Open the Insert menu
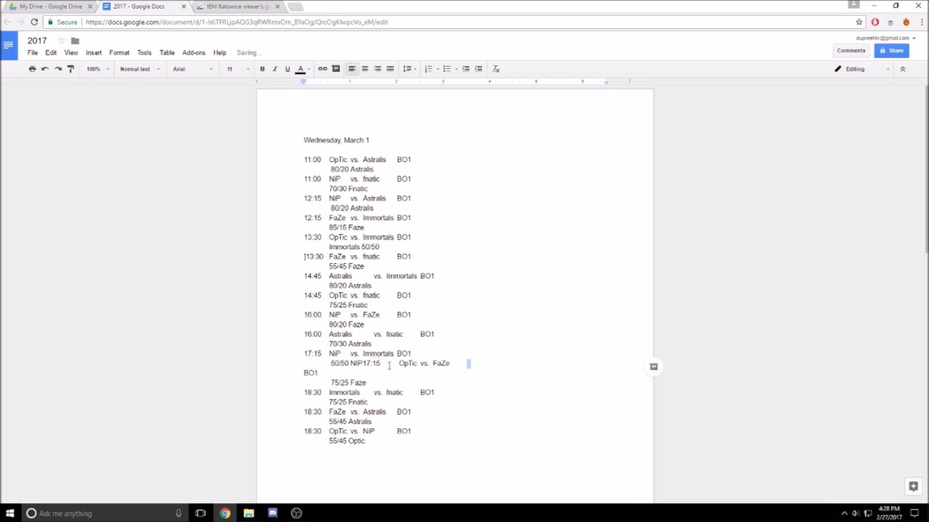Image resolution: width=929 pixels, height=522 pixels. click(94, 53)
